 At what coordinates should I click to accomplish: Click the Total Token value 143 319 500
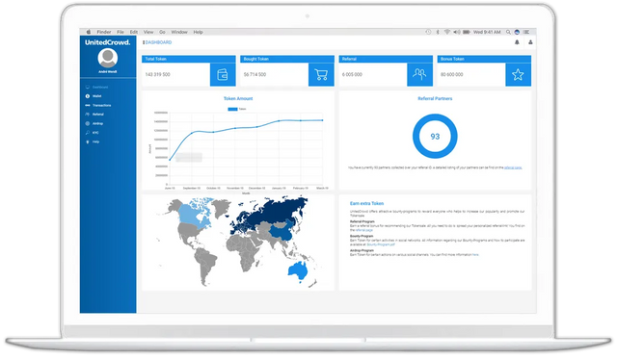coord(157,74)
